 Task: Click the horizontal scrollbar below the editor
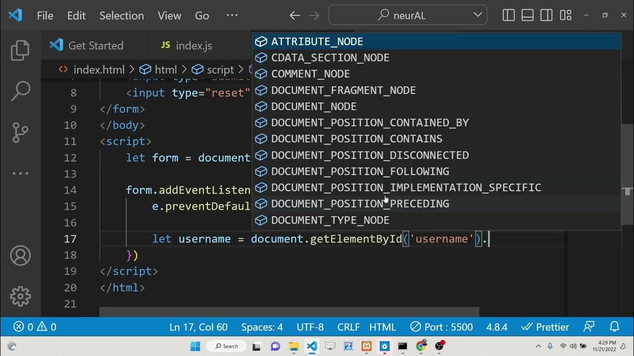coord(289,312)
